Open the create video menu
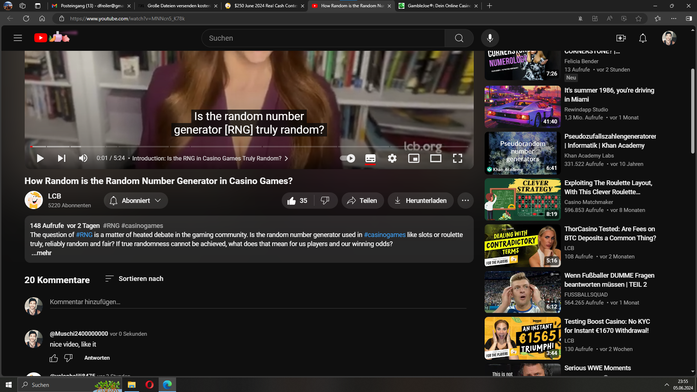The width and height of the screenshot is (697, 392). coord(621,38)
